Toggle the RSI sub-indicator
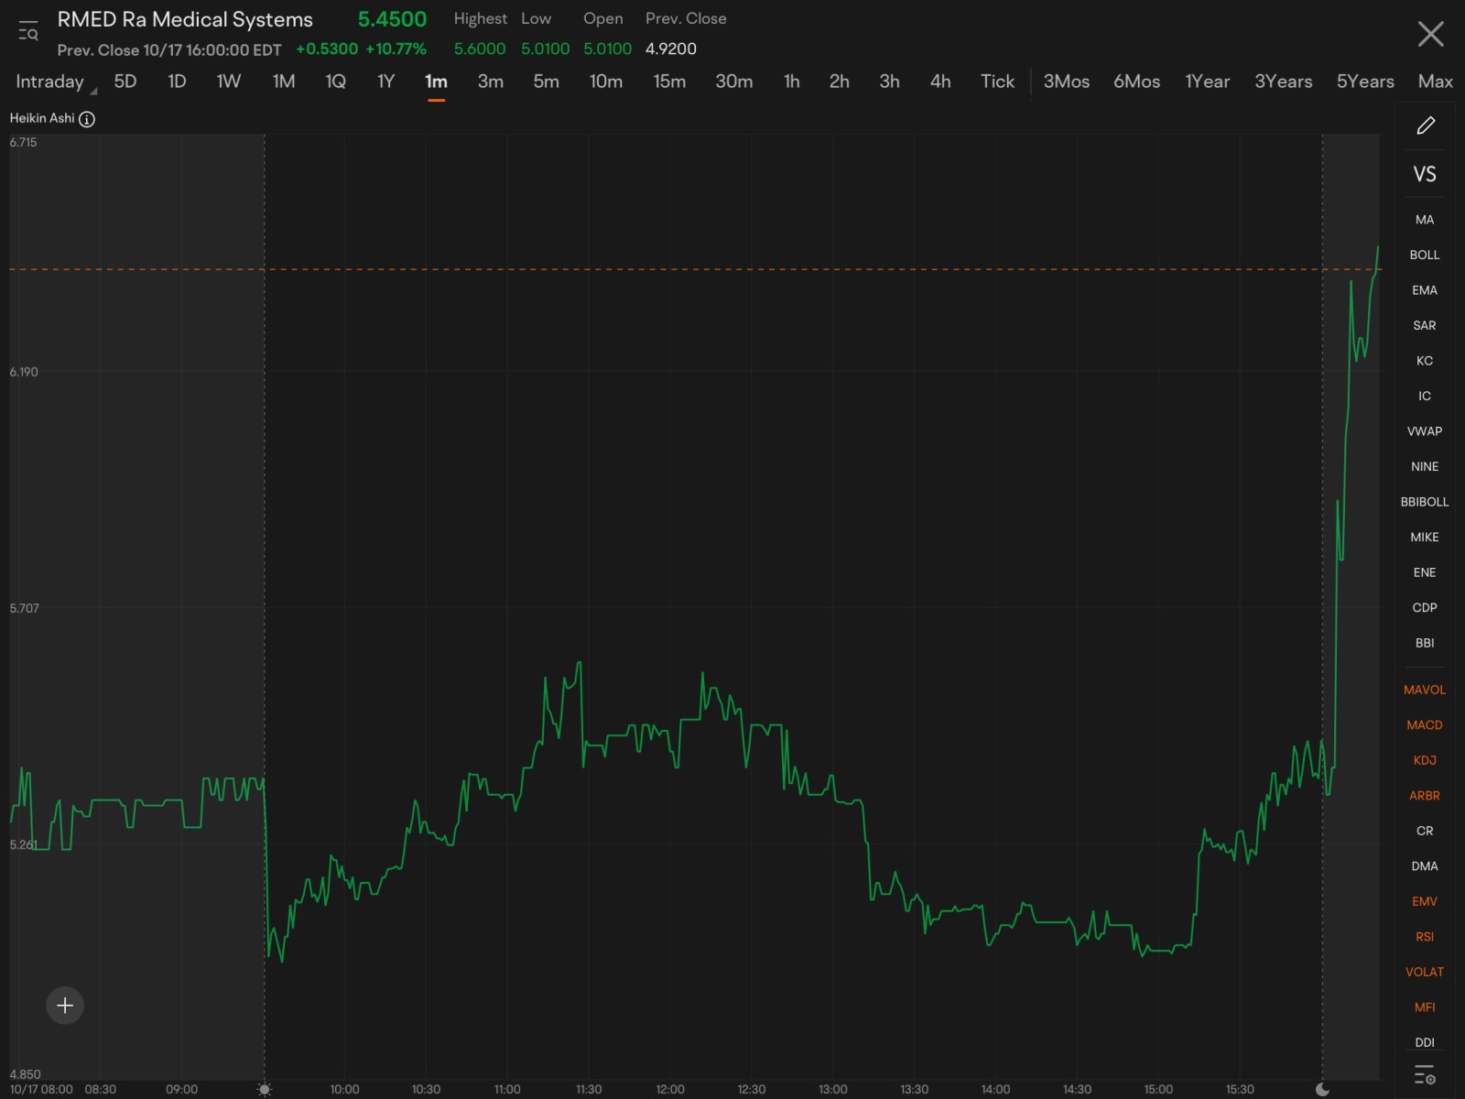 1425,936
